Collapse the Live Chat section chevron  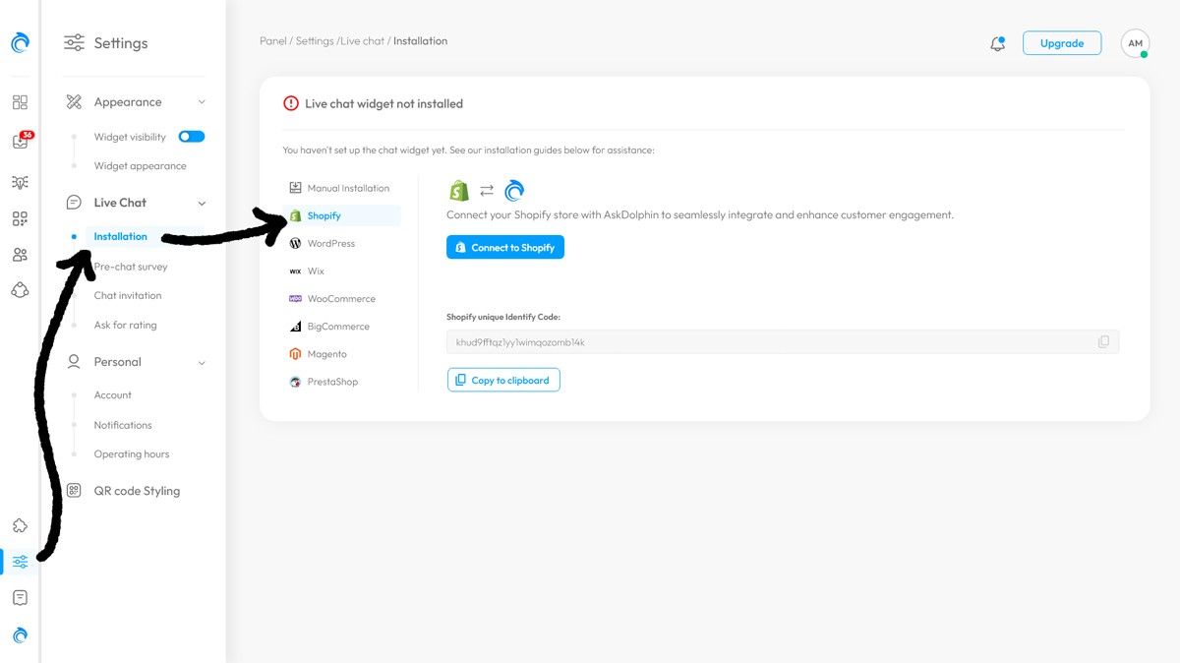pyautogui.click(x=202, y=204)
